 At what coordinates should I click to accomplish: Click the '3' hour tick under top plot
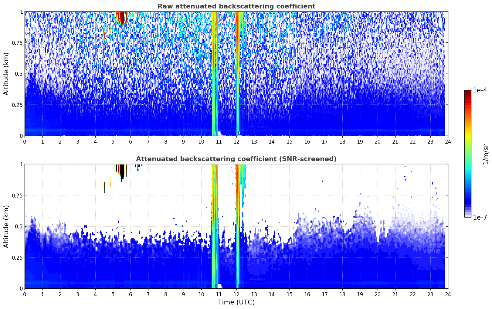[78, 141]
